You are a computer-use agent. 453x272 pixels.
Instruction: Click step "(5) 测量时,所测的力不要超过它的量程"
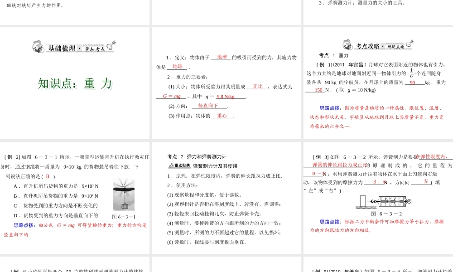click(224, 233)
